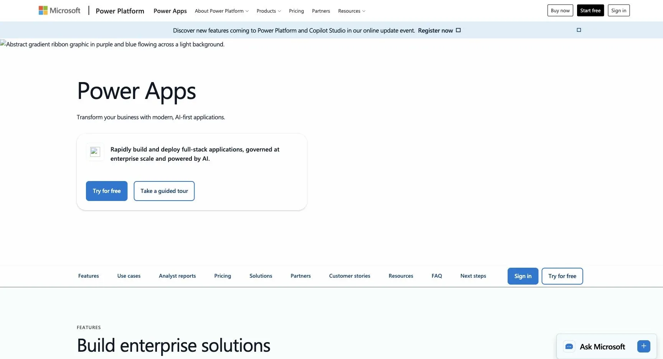Screen dimensions: 663x359
Task: Follow the Register now banner link
Action: click(x=435, y=30)
